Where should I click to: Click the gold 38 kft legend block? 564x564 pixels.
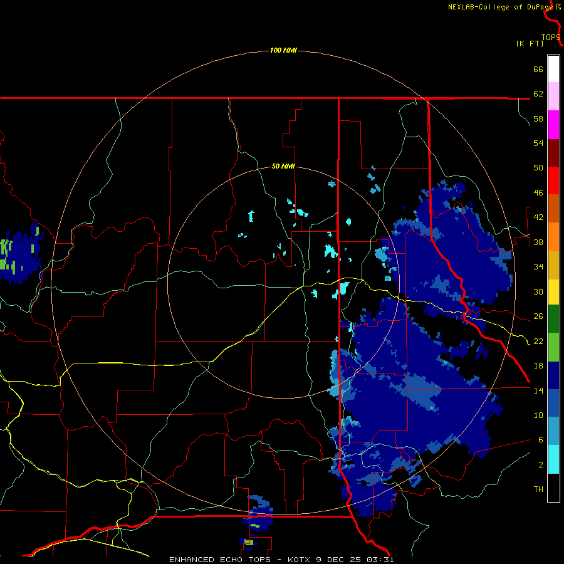pos(553,264)
